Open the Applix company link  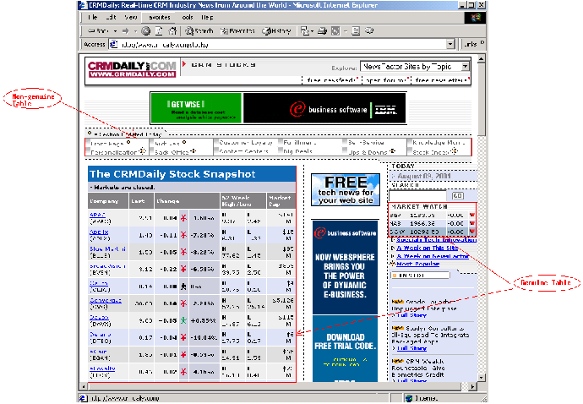(99, 232)
